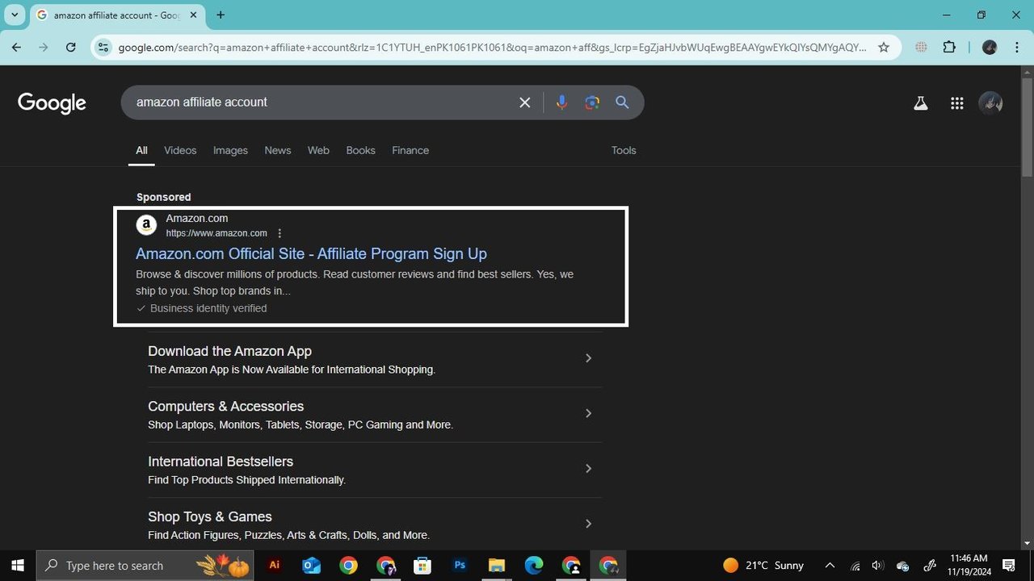Open the Windows Start menu
Screen dimensions: 1034x581
(x=18, y=565)
